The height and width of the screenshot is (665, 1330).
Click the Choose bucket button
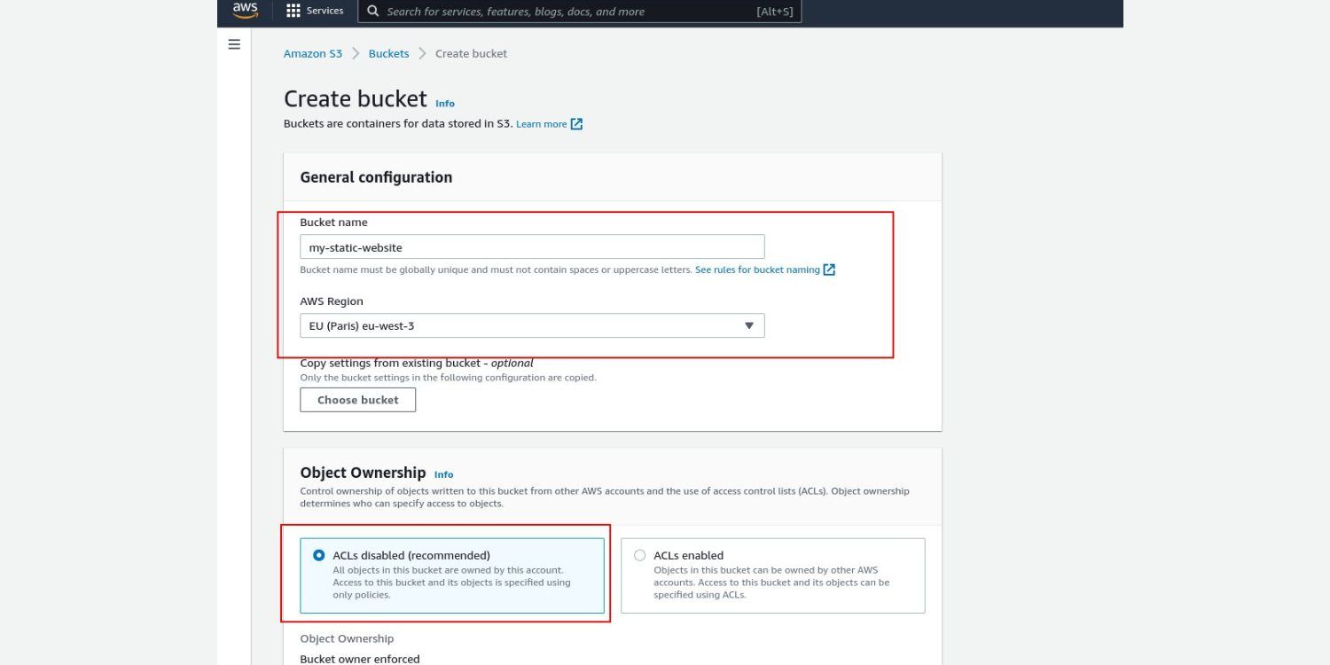(x=358, y=400)
